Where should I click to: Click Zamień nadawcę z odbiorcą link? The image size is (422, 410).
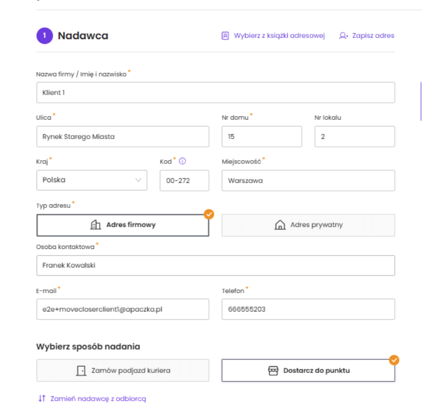click(98, 398)
